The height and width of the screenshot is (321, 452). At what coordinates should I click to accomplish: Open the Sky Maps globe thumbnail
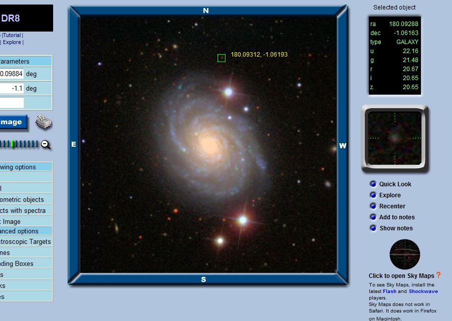point(405,254)
